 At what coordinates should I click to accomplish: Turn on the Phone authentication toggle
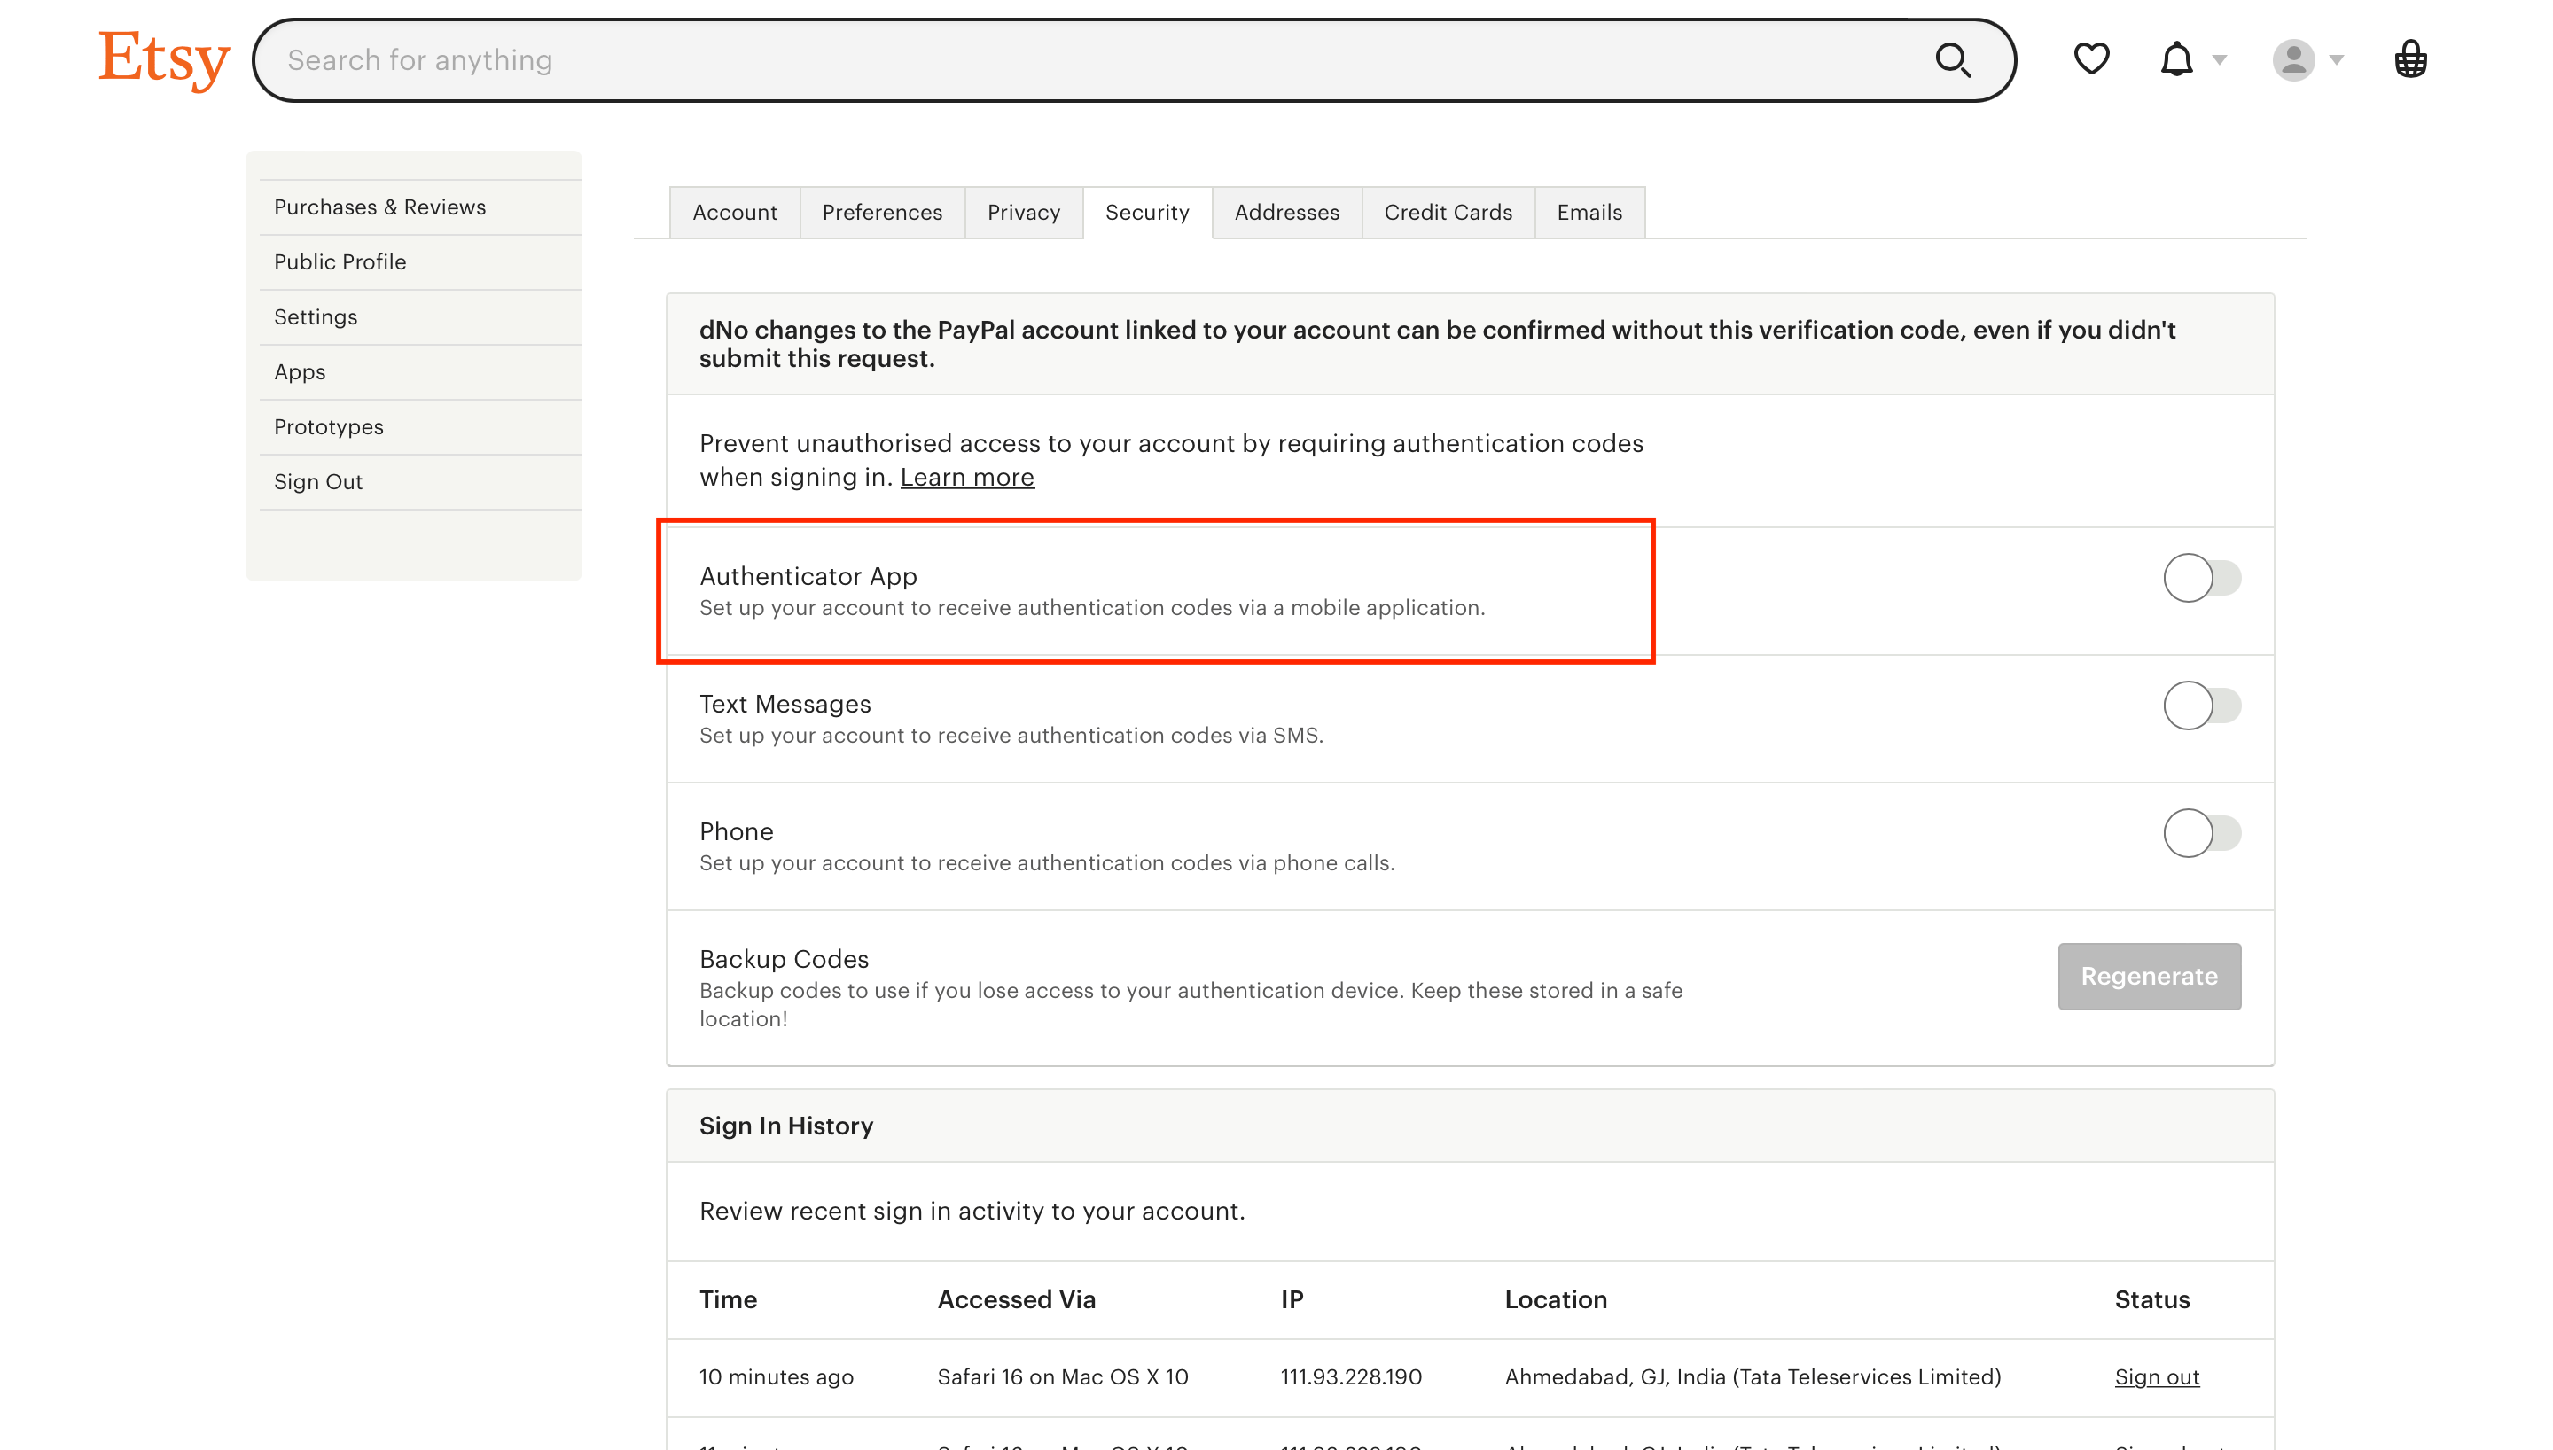pos(2201,832)
